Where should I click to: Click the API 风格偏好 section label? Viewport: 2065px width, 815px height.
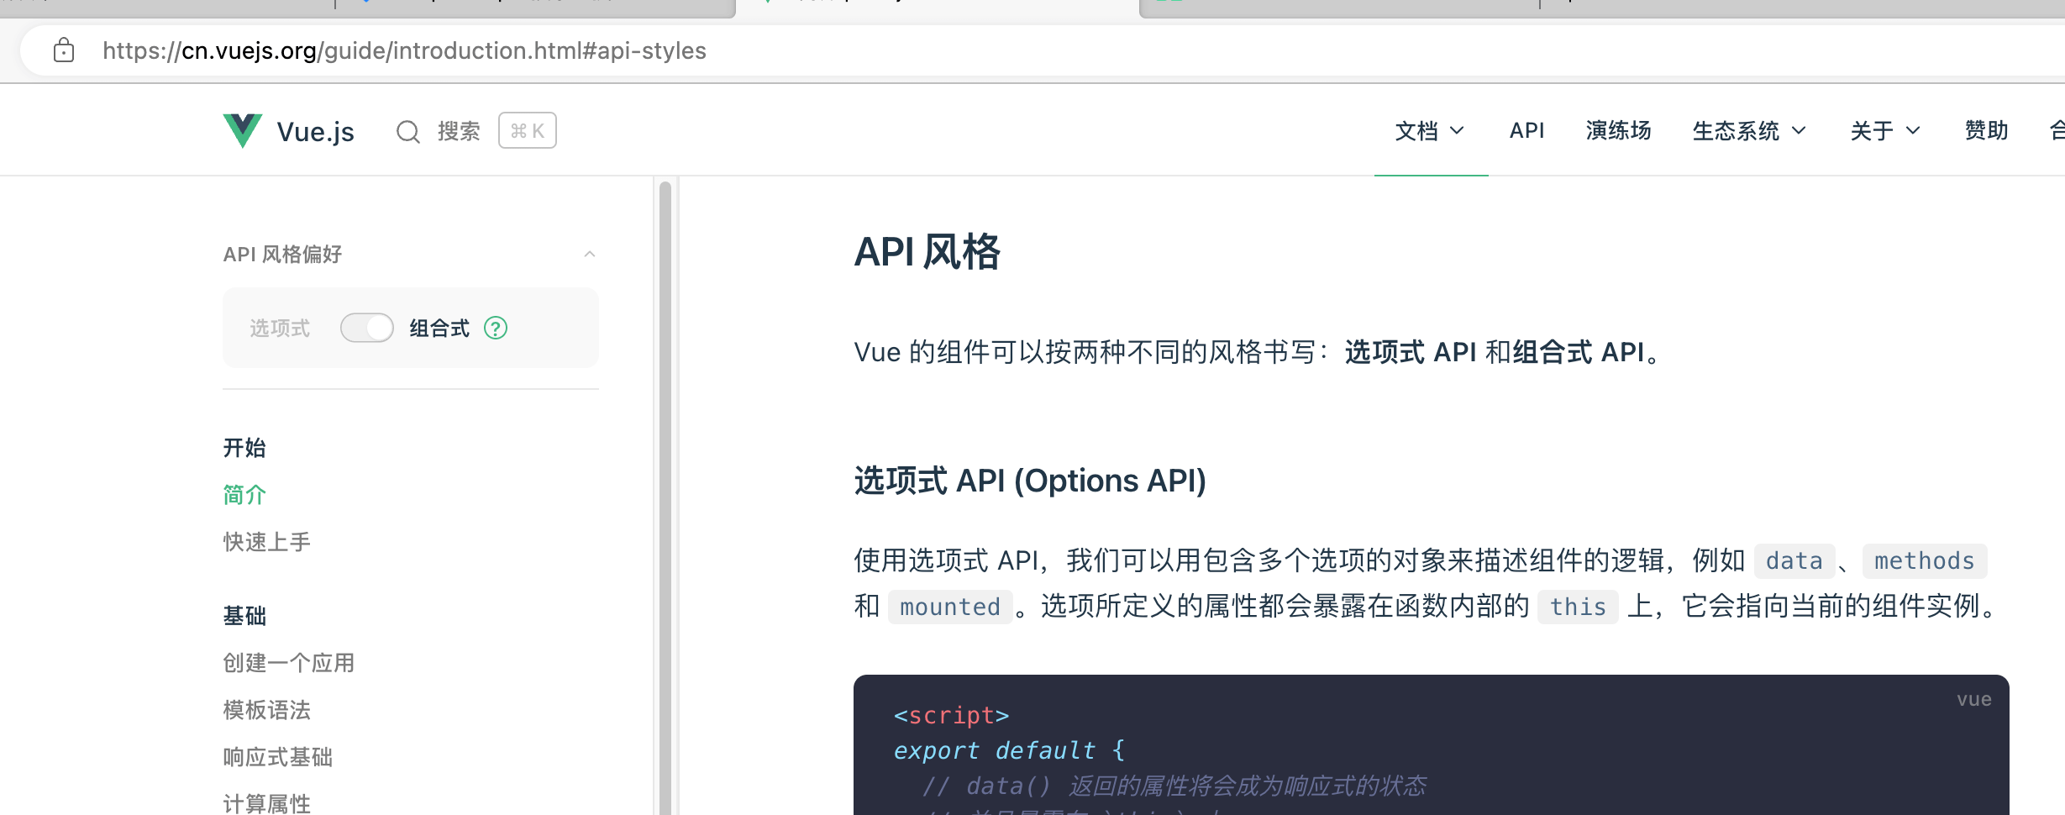coord(282,254)
